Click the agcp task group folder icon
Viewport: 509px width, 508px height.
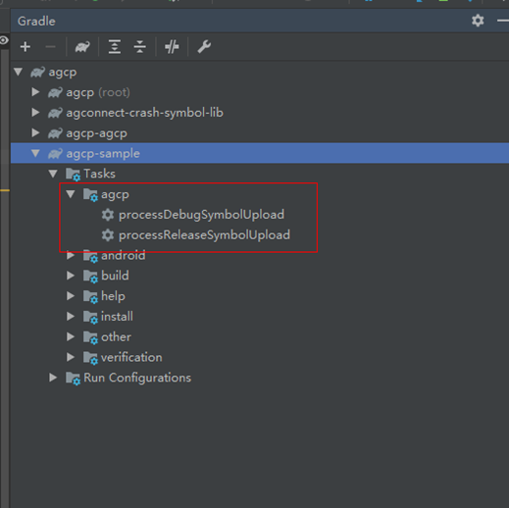click(90, 195)
